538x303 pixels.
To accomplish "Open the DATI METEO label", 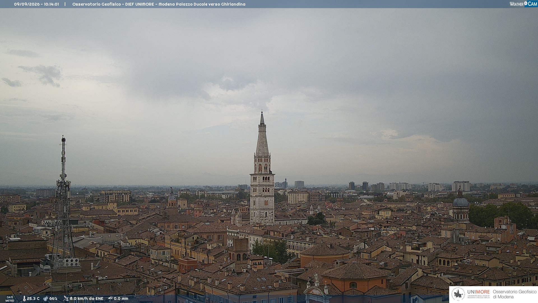I will (10, 299).
